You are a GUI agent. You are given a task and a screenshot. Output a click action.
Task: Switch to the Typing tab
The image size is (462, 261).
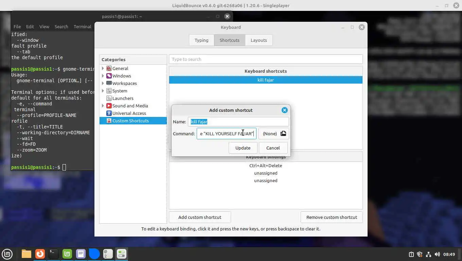tap(201, 40)
